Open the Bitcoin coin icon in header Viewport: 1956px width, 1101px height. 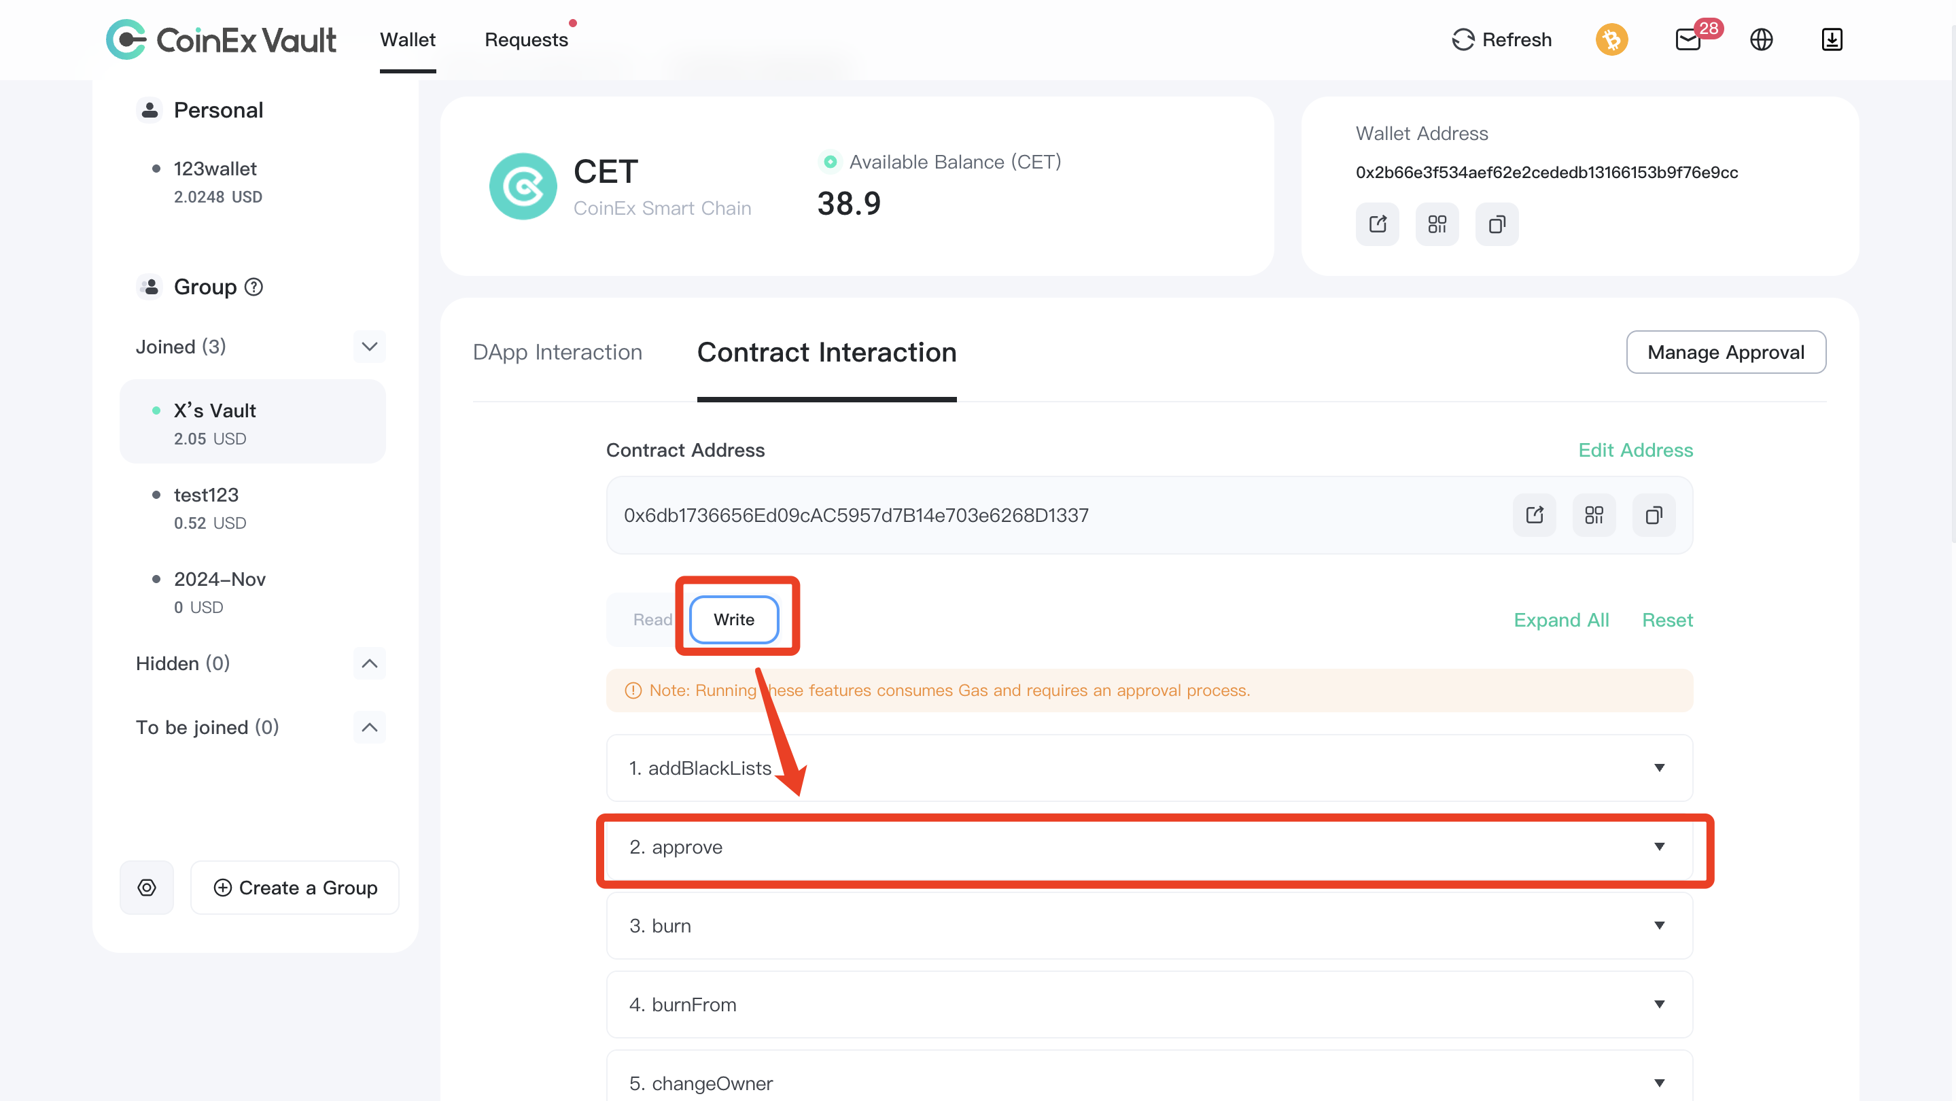[x=1611, y=39]
